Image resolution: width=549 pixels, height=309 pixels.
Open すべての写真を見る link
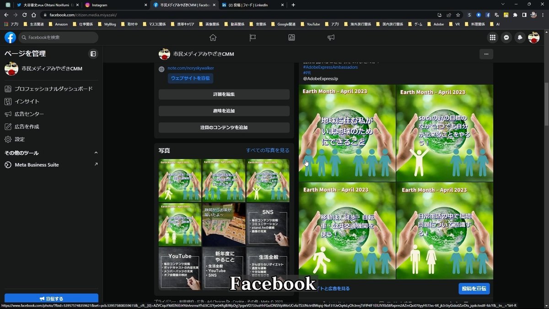[268, 150]
